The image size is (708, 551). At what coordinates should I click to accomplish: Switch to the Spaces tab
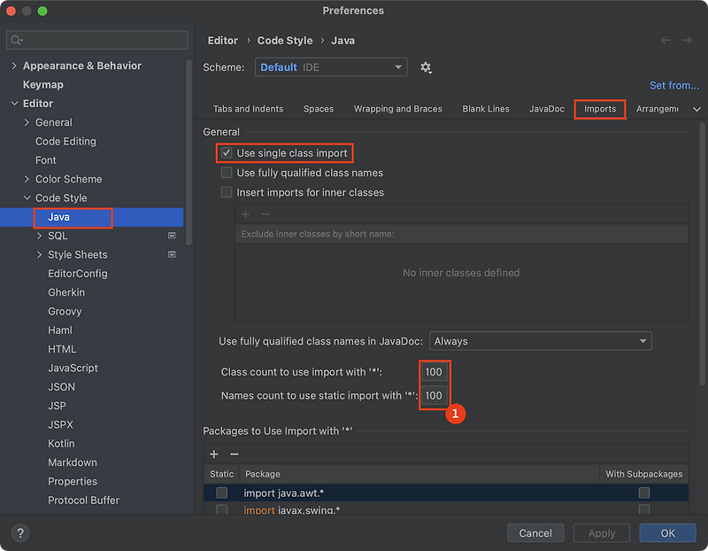[x=318, y=108]
